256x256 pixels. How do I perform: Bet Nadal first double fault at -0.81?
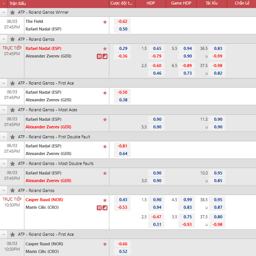pos(122,146)
